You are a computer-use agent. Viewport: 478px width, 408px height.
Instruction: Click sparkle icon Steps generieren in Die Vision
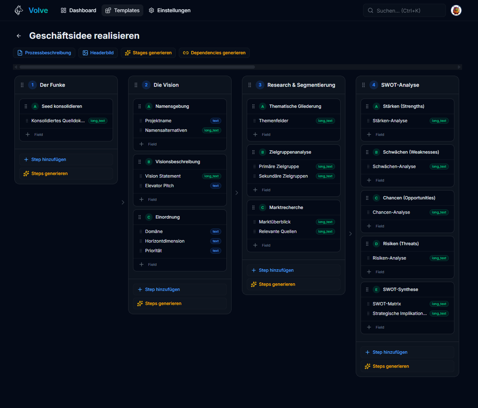[140, 304]
